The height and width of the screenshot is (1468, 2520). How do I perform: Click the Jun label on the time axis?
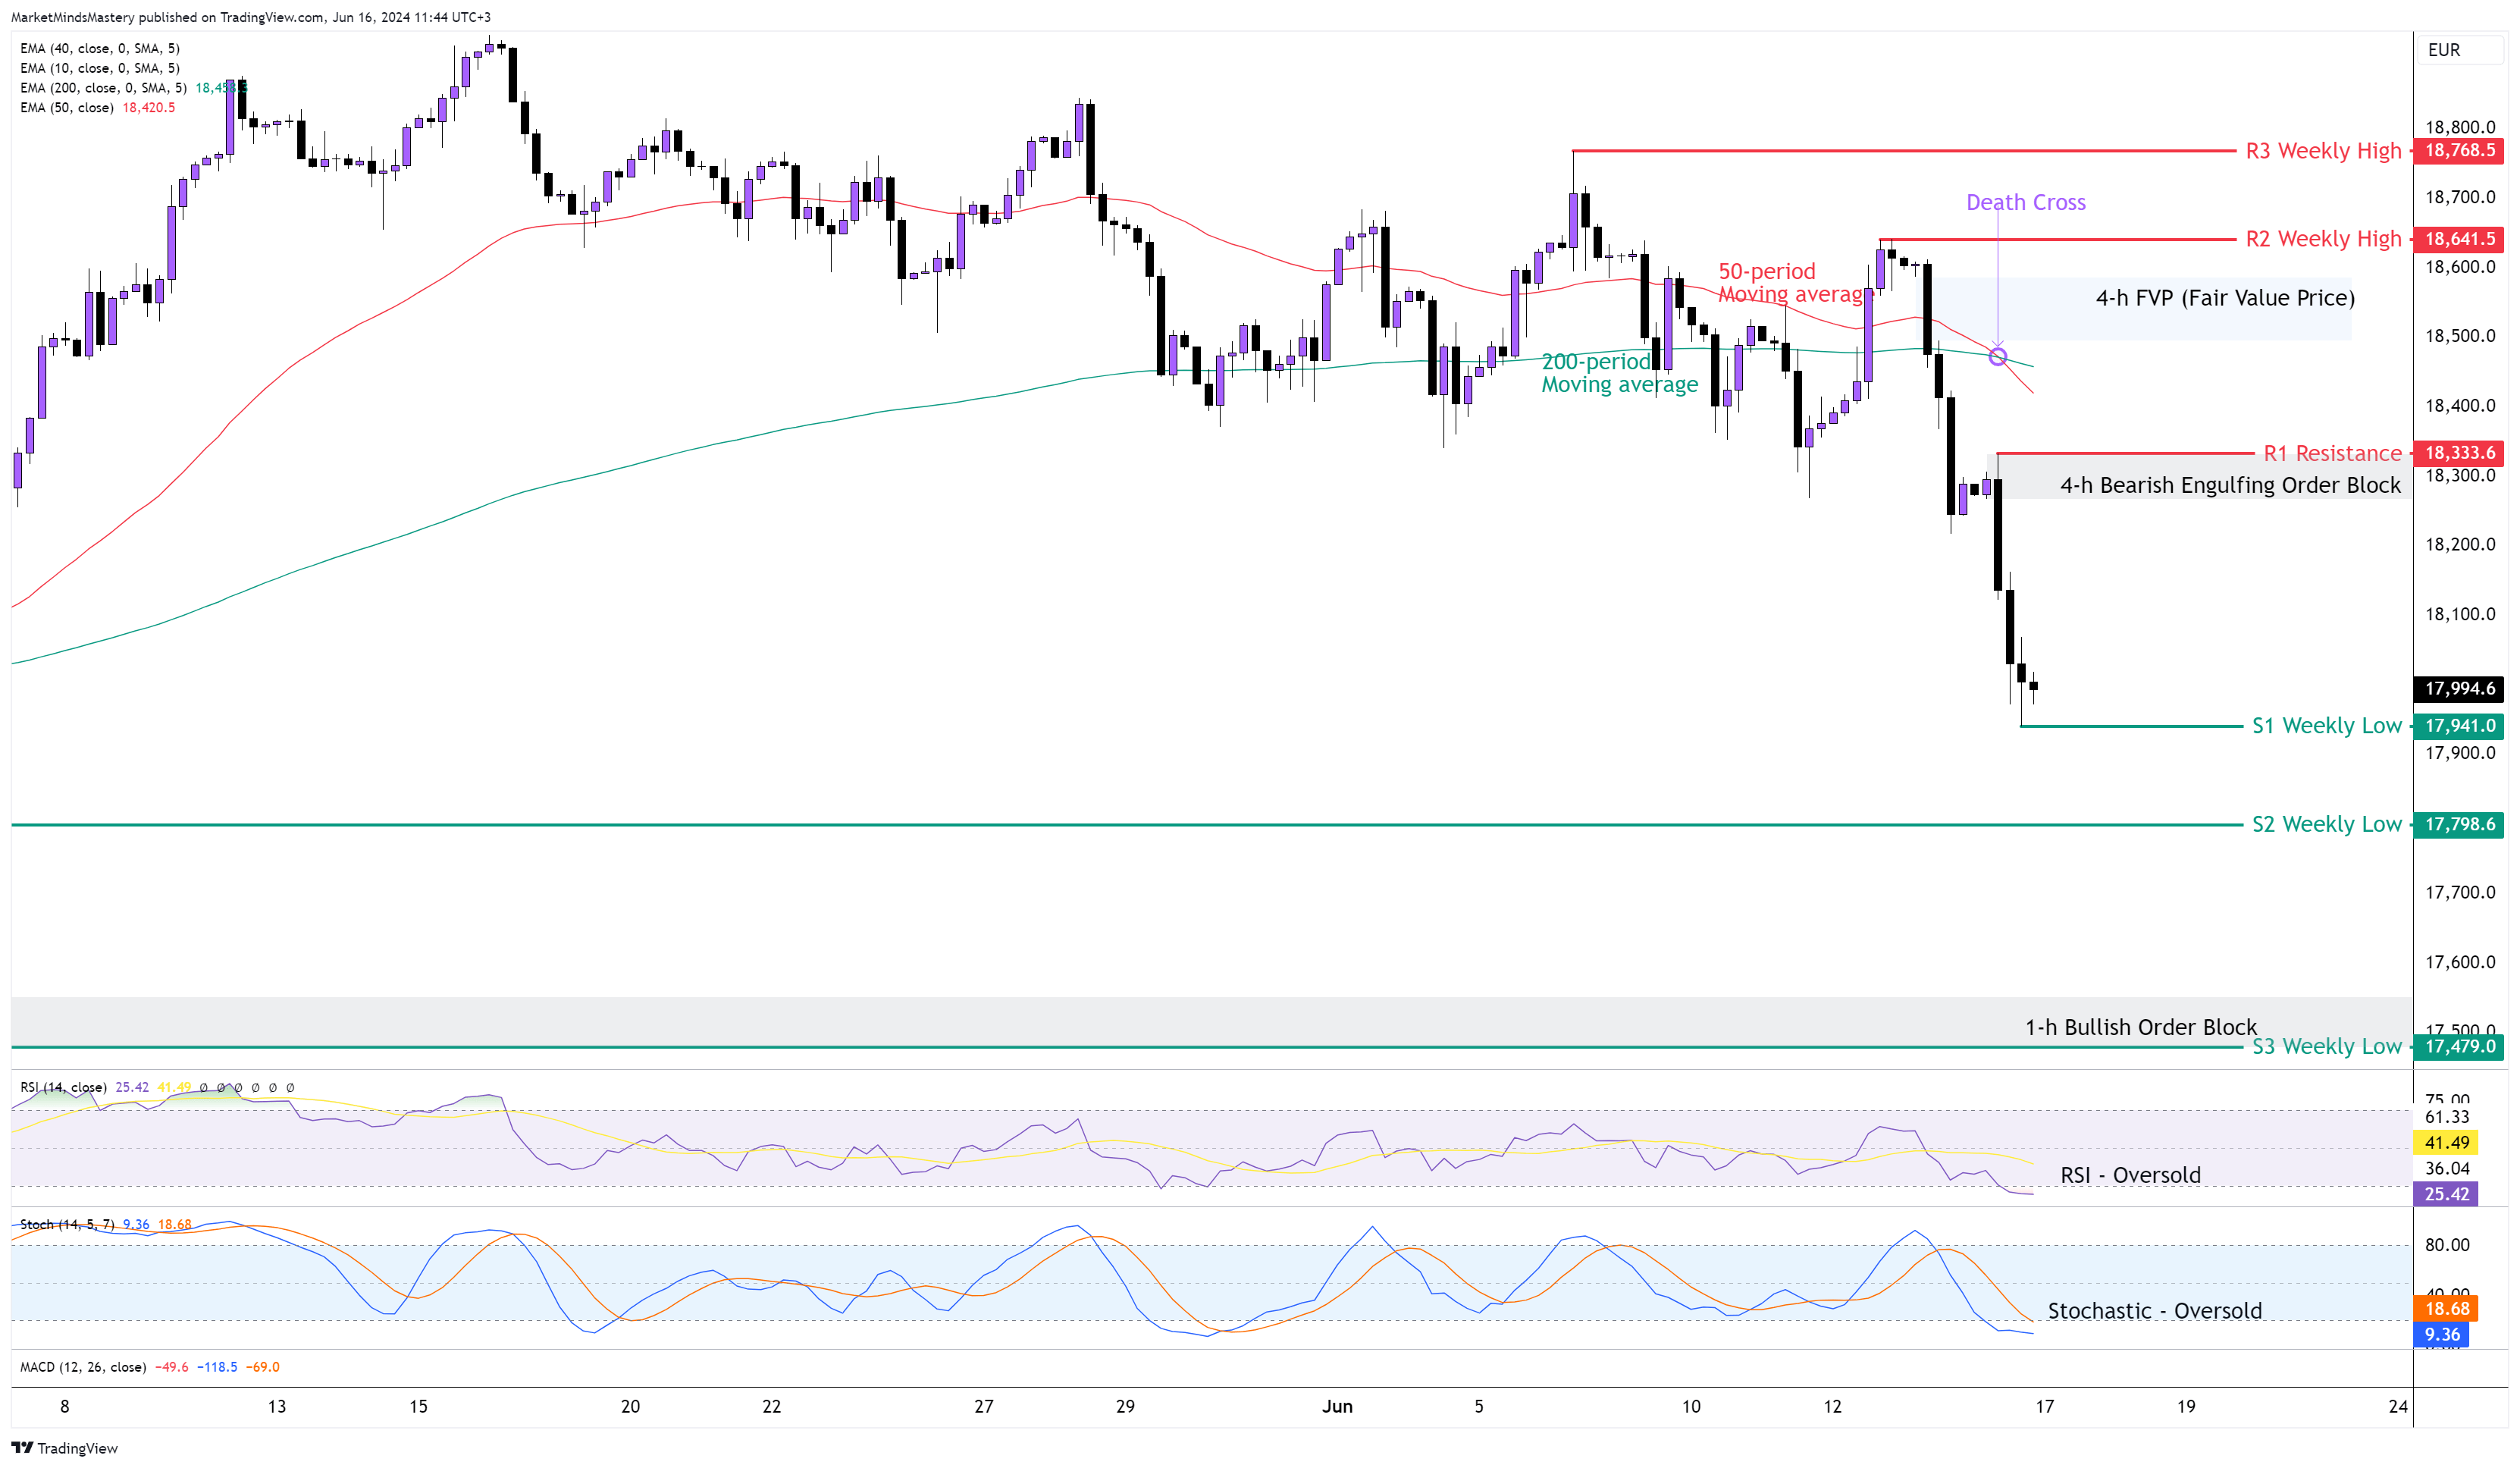1337,1406
